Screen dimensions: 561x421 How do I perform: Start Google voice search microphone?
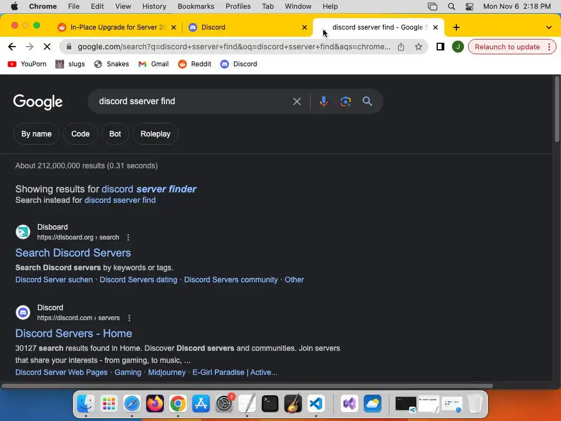coord(323,101)
